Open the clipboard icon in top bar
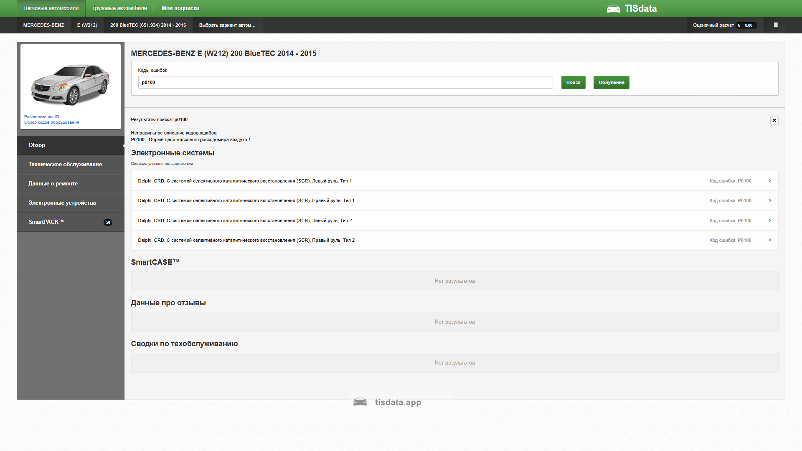This screenshot has height=451, width=802. pyautogui.click(x=776, y=25)
